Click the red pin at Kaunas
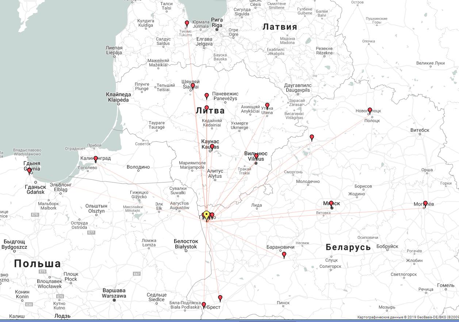Screen dimensions: 459x322 (x=212, y=147)
